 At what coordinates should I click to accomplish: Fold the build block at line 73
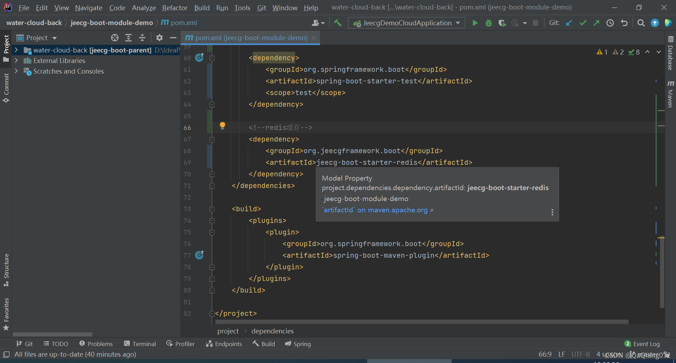click(212, 209)
